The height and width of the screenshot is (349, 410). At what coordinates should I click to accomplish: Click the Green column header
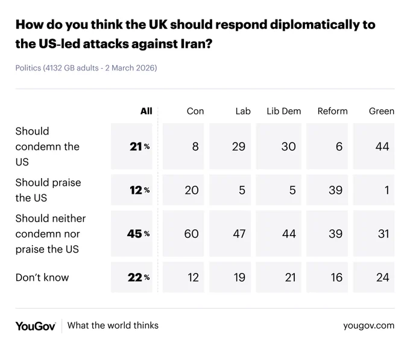pyautogui.click(x=382, y=111)
